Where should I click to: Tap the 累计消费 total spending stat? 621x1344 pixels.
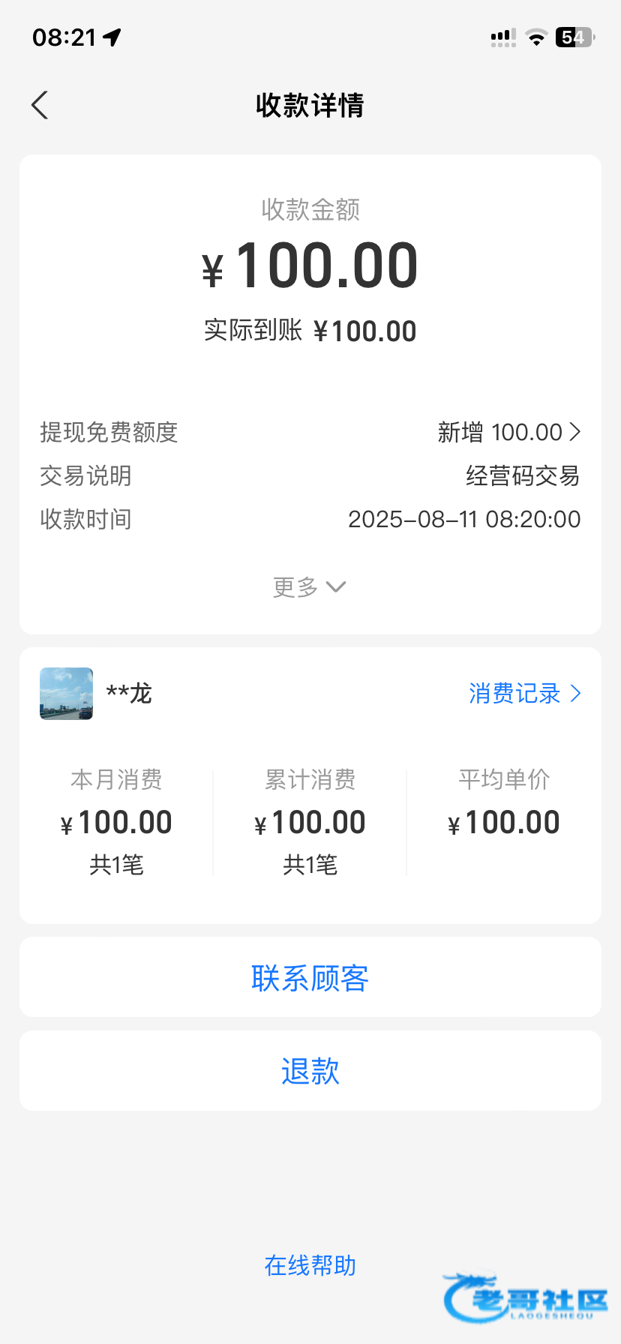point(310,822)
